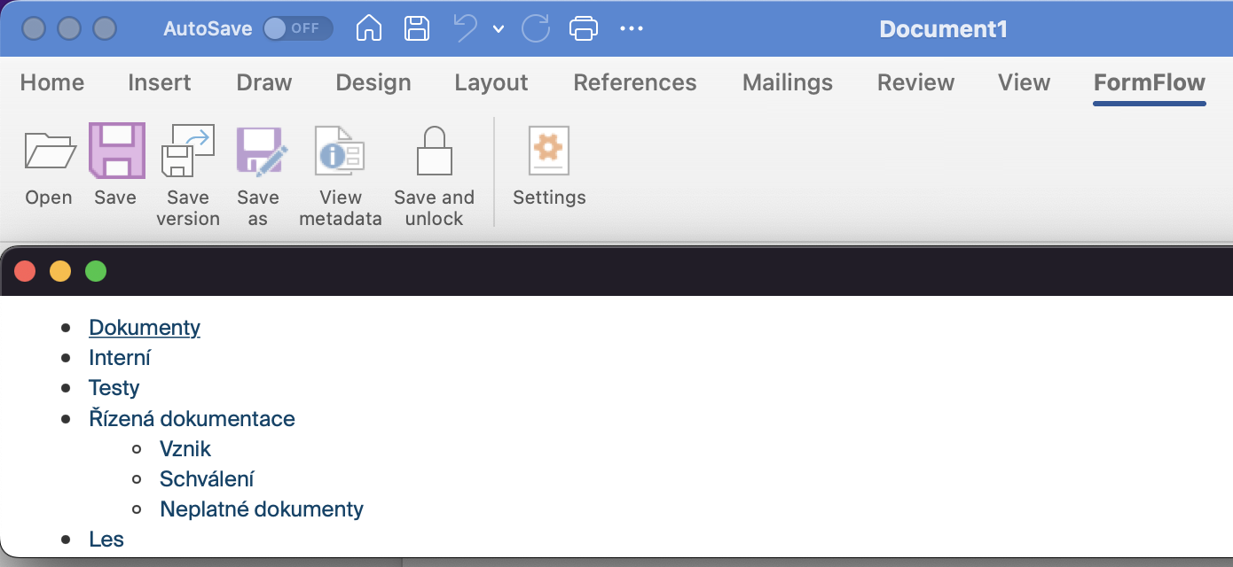Open the Řízená dokumentace link
Viewport: 1233px width, 567px height.
(x=192, y=418)
